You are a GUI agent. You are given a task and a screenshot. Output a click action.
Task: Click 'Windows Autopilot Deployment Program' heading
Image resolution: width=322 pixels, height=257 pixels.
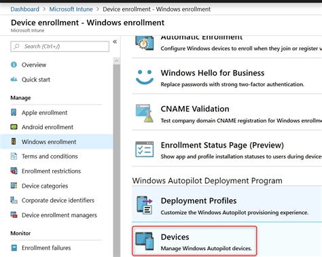pyautogui.click(x=207, y=181)
